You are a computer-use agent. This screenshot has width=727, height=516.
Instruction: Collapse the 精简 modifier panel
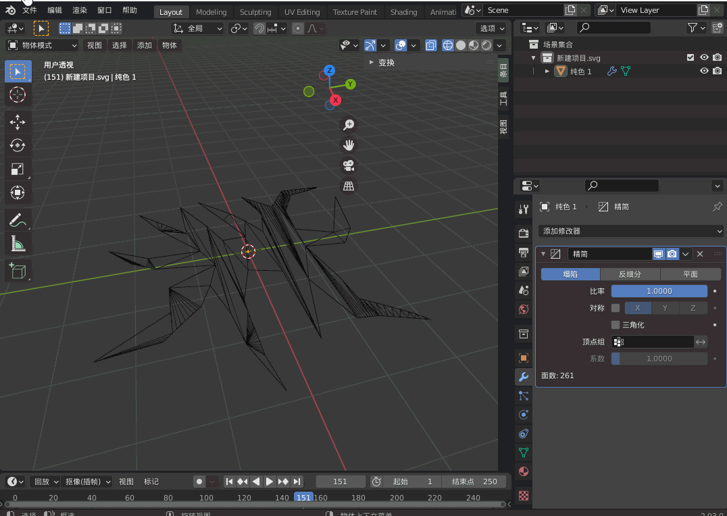(x=543, y=254)
